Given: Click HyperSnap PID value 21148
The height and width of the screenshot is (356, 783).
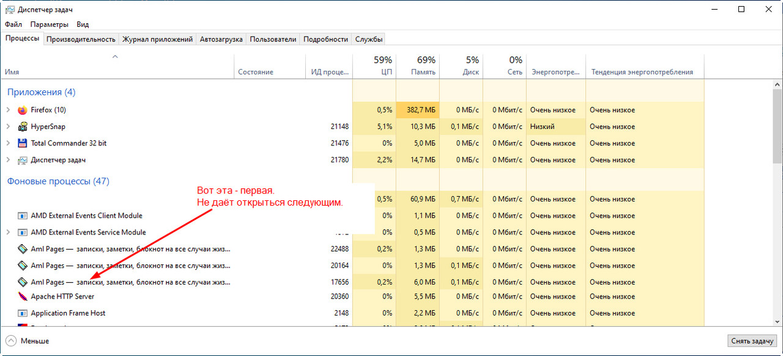Looking at the screenshot, I should coord(340,126).
